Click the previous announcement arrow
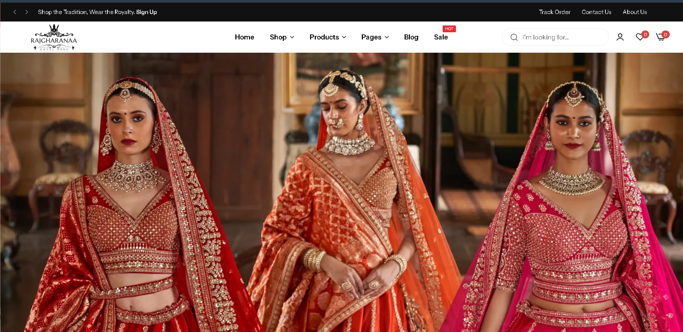Image resolution: width=683 pixels, height=332 pixels. (15, 12)
